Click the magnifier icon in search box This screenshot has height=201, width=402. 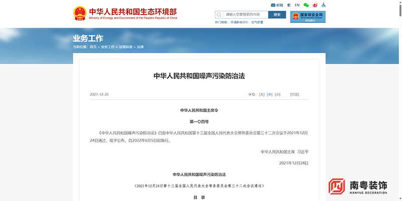(219, 15)
